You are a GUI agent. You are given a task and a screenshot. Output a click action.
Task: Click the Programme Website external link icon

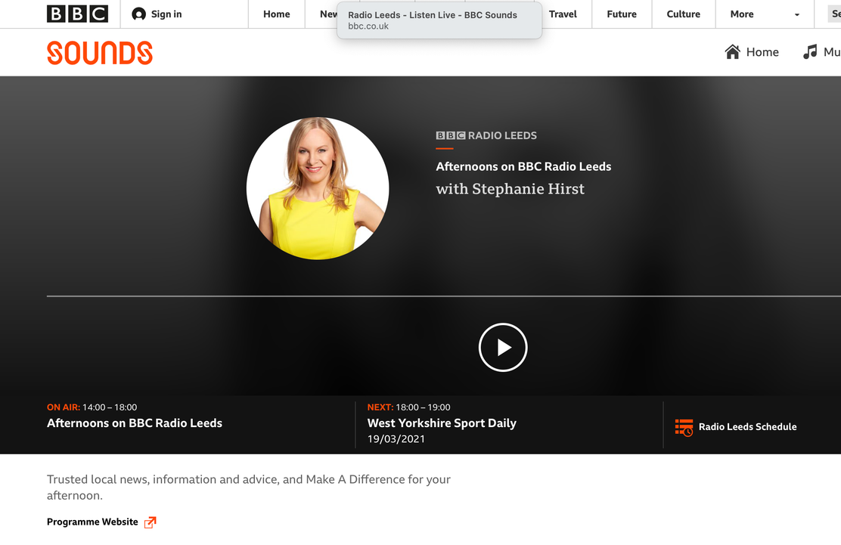pyautogui.click(x=151, y=522)
